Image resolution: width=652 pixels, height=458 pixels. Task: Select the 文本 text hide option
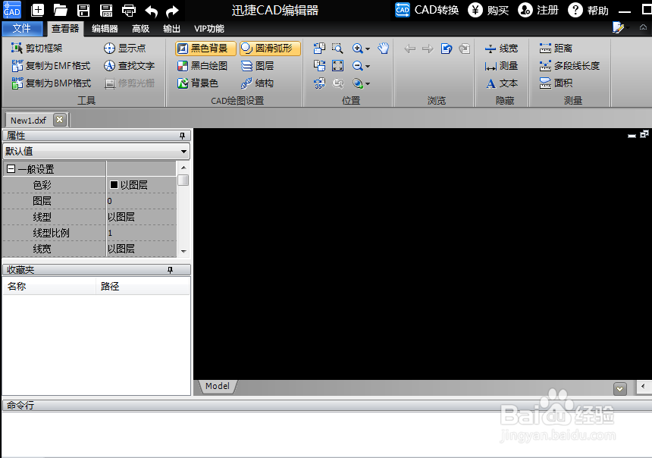click(x=502, y=83)
